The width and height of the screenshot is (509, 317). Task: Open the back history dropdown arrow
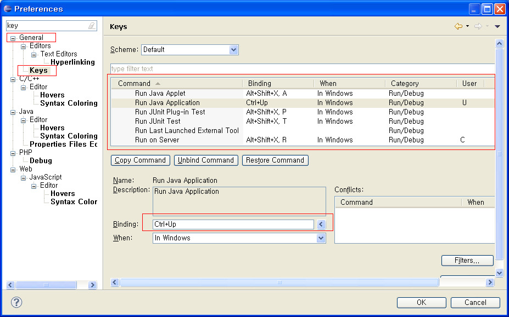pyautogui.click(x=467, y=26)
